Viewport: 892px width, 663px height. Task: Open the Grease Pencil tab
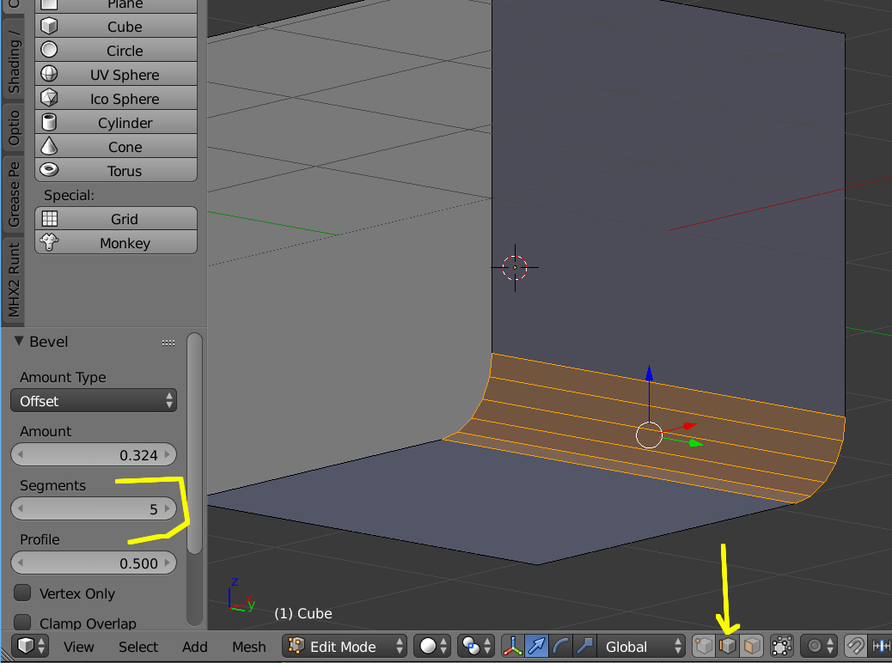[x=14, y=193]
